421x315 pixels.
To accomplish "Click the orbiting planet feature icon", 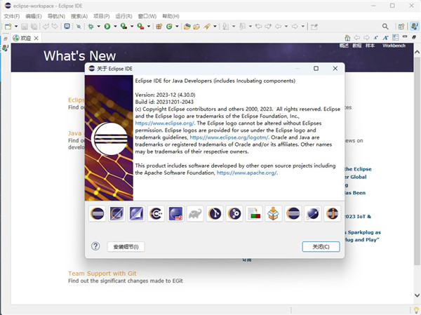I will pyautogui.click(x=313, y=214).
